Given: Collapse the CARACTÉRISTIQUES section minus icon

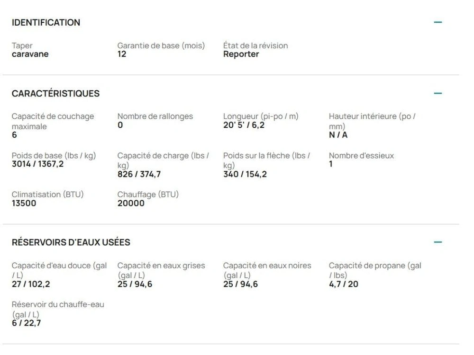Looking at the screenshot, I should point(438,93).
